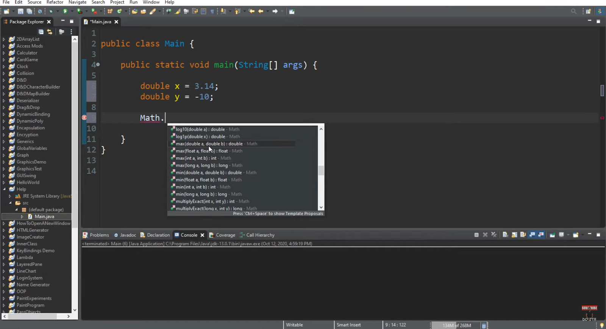Expand the Calculator project node
This screenshot has width=606, height=329.
[4, 53]
